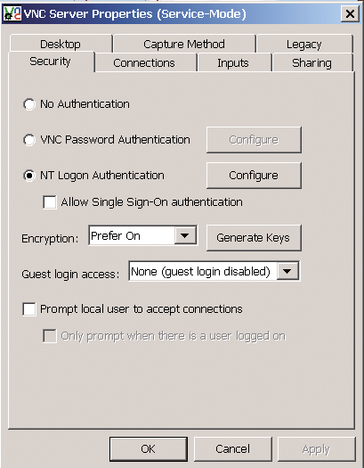Click the Generate Keys button

(254, 238)
